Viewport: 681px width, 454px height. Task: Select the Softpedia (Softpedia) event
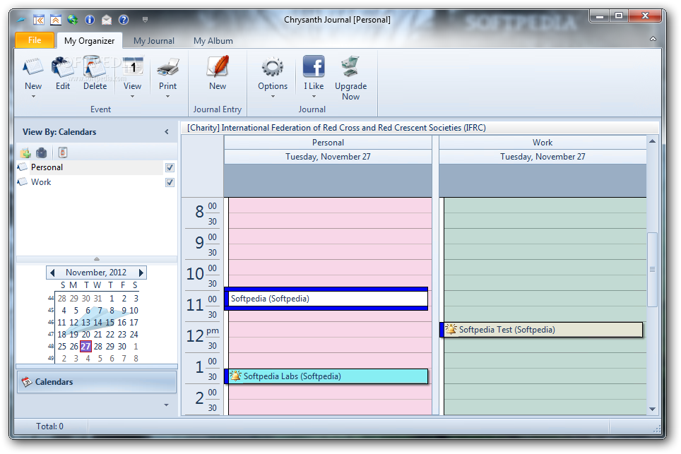tap(326, 299)
